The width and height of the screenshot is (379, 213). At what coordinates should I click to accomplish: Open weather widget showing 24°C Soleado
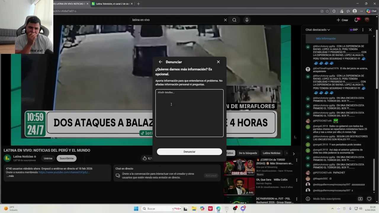pyautogui.click(x=11, y=209)
